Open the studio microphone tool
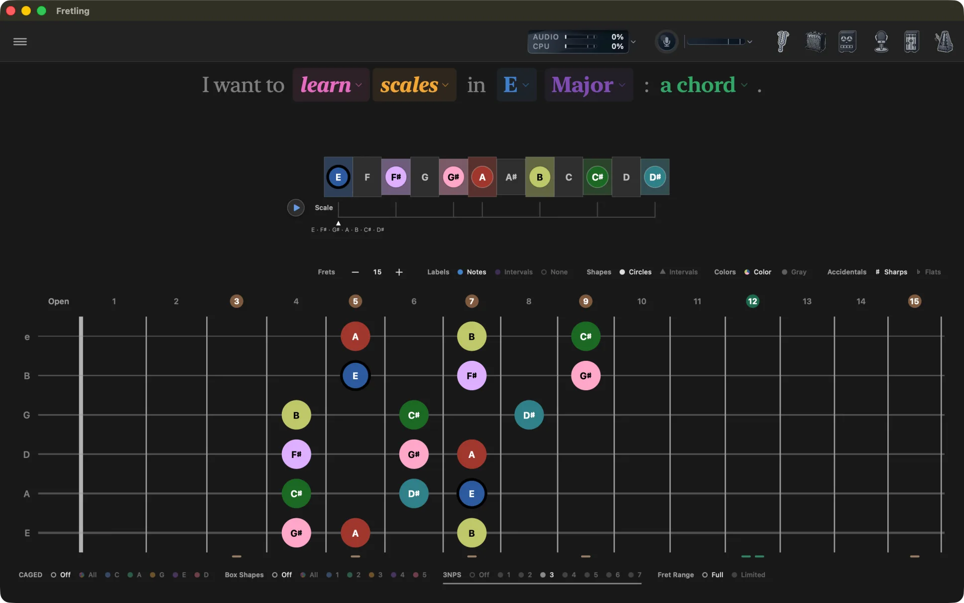964x603 pixels. coord(881,41)
